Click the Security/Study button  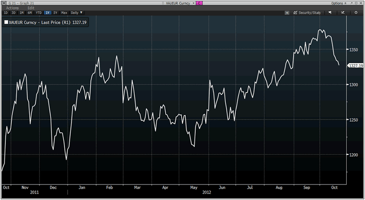[x=307, y=13]
